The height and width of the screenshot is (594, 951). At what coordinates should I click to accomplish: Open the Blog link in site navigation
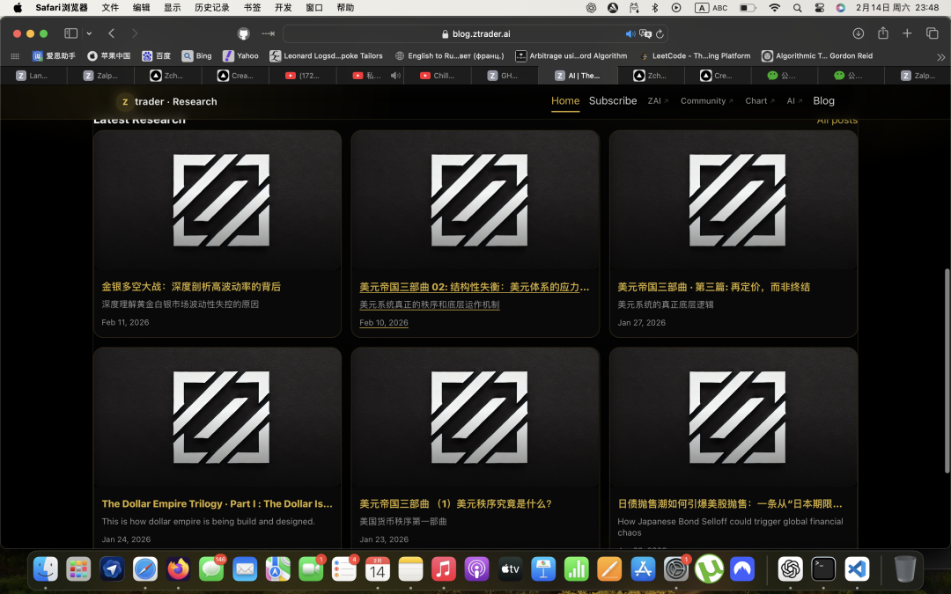(x=823, y=101)
